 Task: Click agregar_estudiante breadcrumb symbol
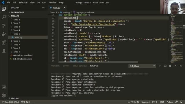click(85, 12)
